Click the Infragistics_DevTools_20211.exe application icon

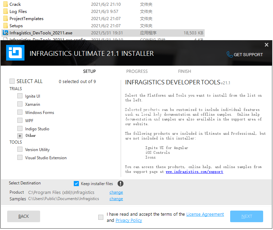5,33
